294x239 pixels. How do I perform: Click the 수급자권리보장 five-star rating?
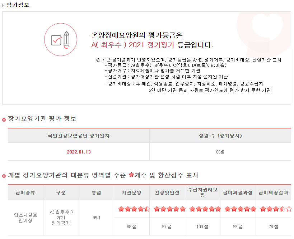(x=205, y=209)
